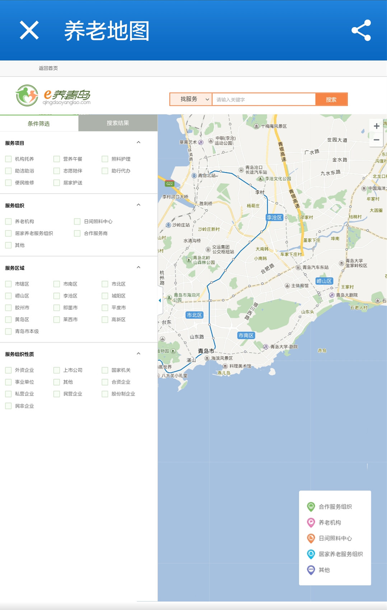Open the 找服务 search type dropdown
387x610 pixels.
point(191,99)
